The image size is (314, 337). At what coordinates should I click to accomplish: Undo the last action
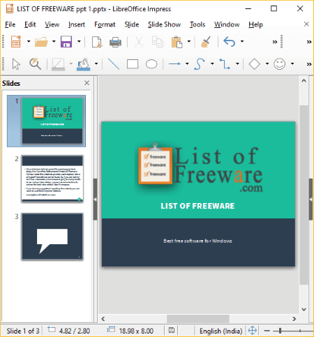[x=230, y=42]
